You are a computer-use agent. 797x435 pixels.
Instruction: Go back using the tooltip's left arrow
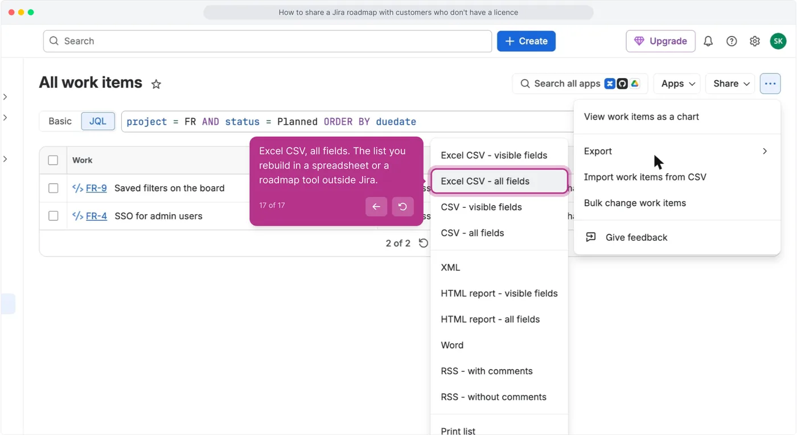(376, 207)
